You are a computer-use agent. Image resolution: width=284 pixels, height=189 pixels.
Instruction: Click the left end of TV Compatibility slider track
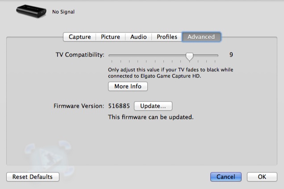tap(110, 55)
